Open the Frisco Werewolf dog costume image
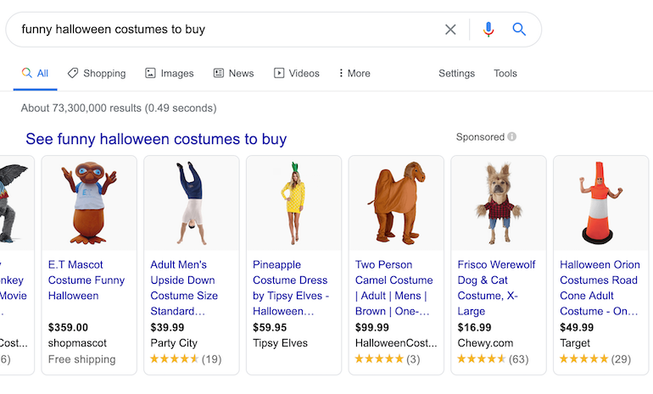This screenshot has height=394, width=653. (499, 204)
